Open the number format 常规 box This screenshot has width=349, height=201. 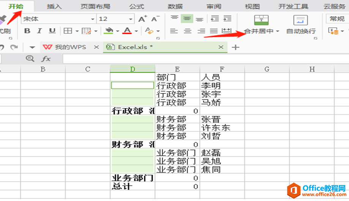point(337,19)
